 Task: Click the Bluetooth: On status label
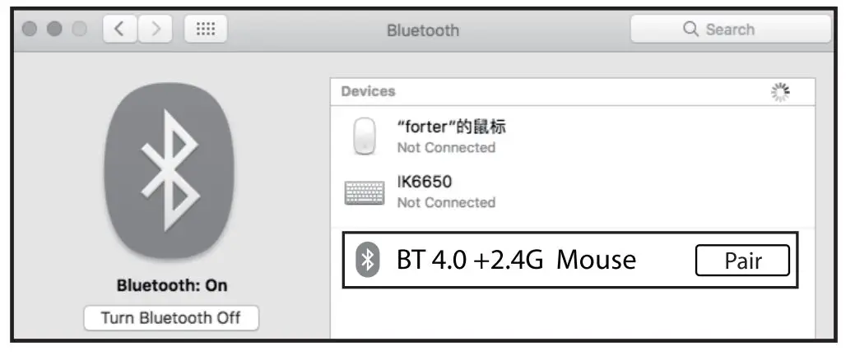pos(171,285)
